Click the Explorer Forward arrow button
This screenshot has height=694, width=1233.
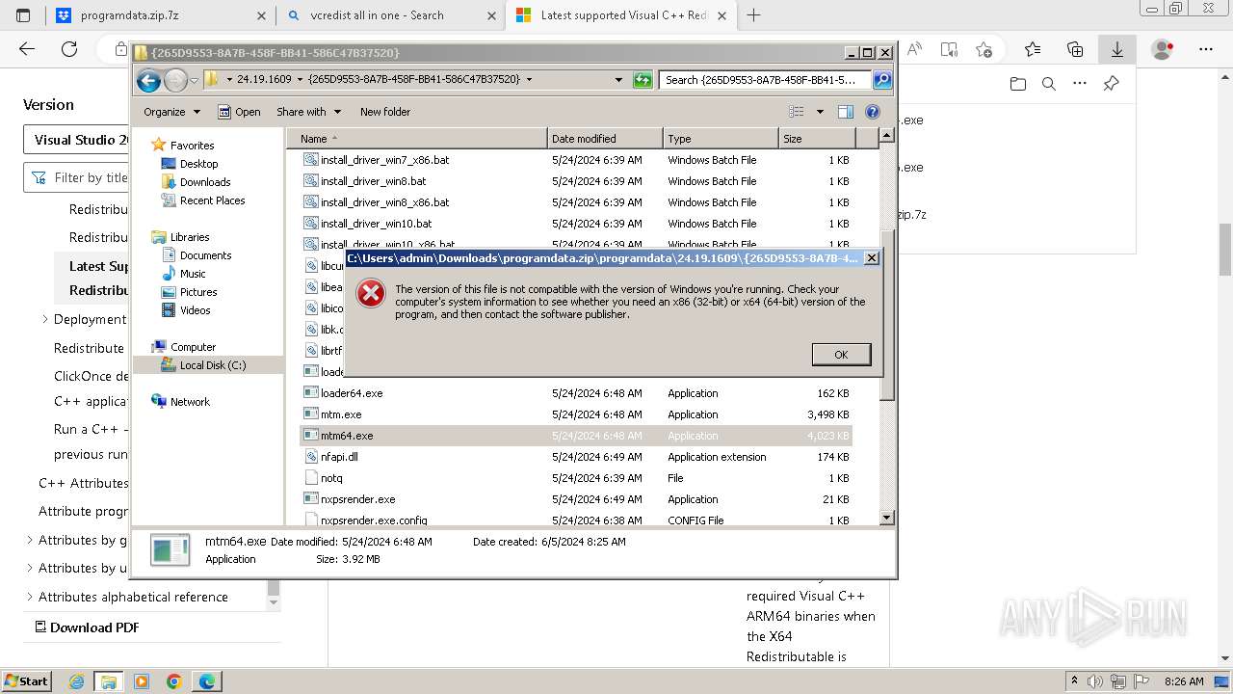tap(175, 80)
